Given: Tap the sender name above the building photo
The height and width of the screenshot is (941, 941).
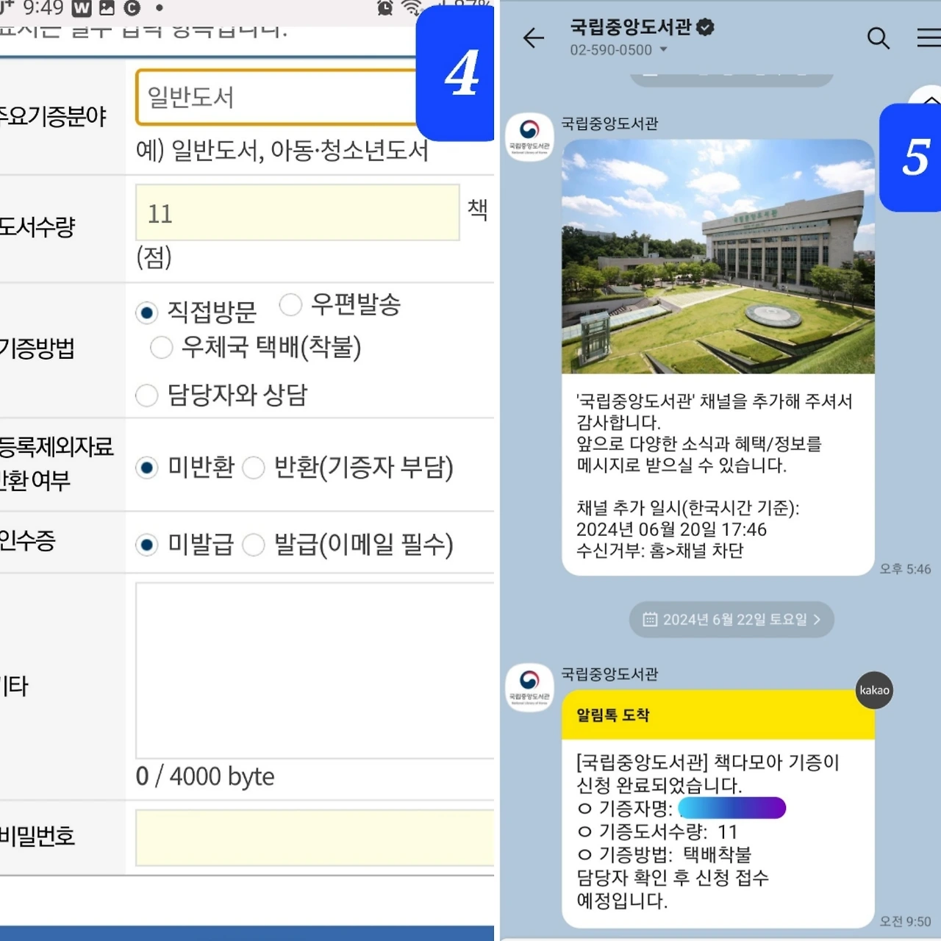Looking at the screenshot, I should [609, 124].
